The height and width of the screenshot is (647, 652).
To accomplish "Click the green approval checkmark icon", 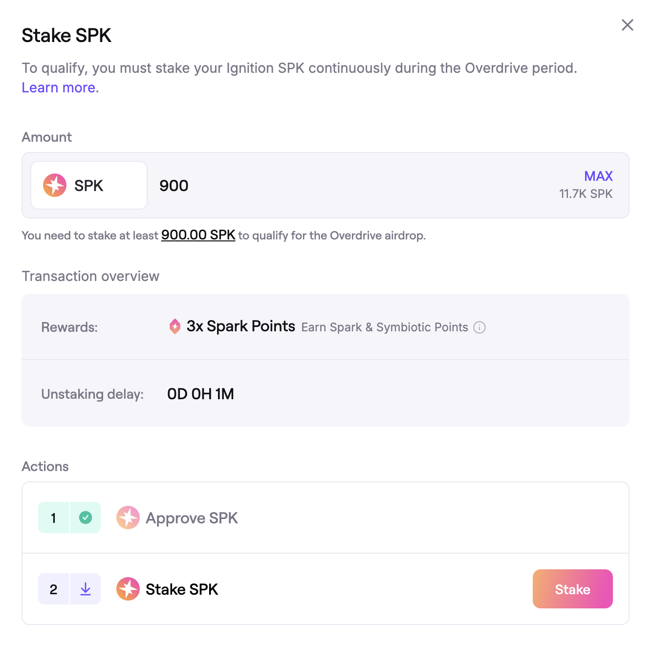I will (86, 518).
